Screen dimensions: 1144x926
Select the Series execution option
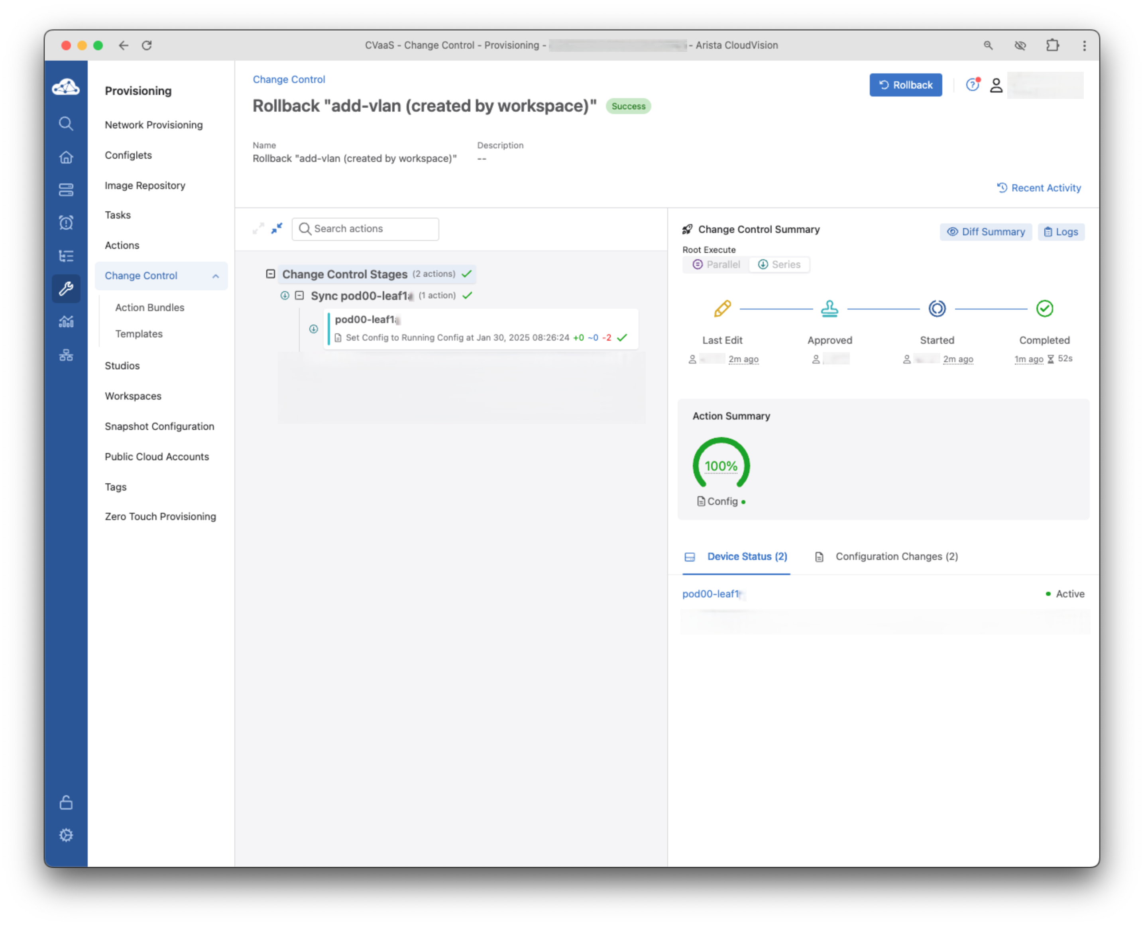tap(779, 264)
